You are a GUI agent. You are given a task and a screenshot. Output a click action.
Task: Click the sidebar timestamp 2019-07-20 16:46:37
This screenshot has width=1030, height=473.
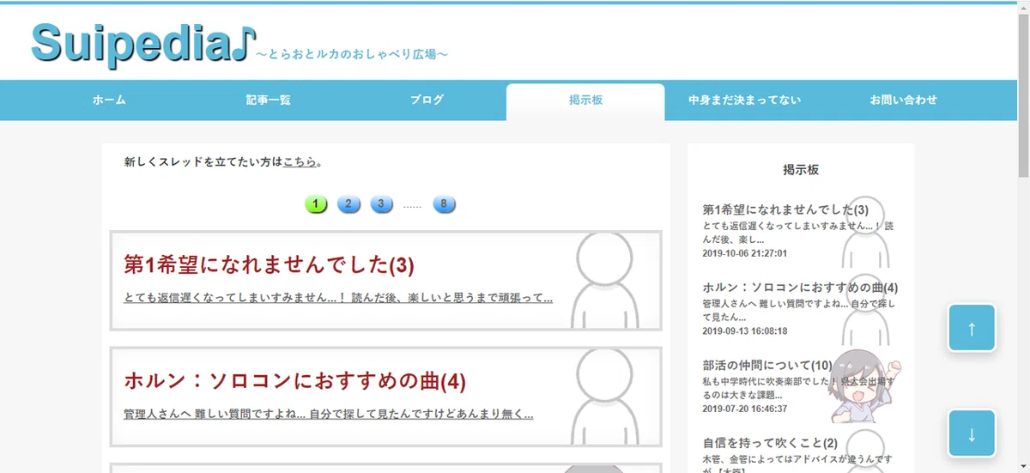(744, 409)
